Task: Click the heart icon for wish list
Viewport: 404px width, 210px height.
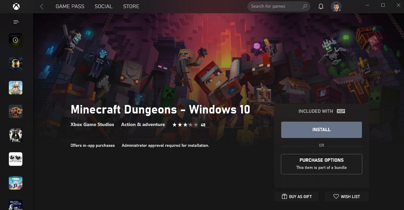Action: pyautogui.click(x=336, y=196)
